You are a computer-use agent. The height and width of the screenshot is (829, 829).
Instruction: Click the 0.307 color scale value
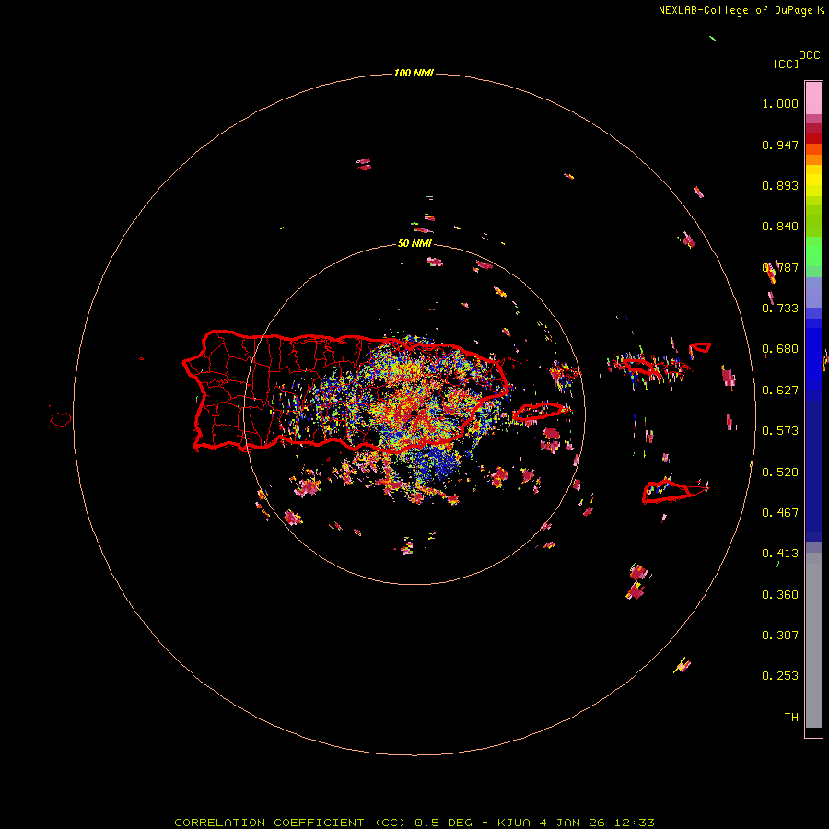click(780, 636)
